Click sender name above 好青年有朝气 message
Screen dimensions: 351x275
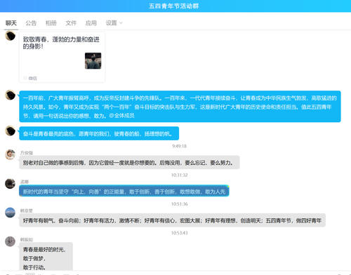point(27,210)
